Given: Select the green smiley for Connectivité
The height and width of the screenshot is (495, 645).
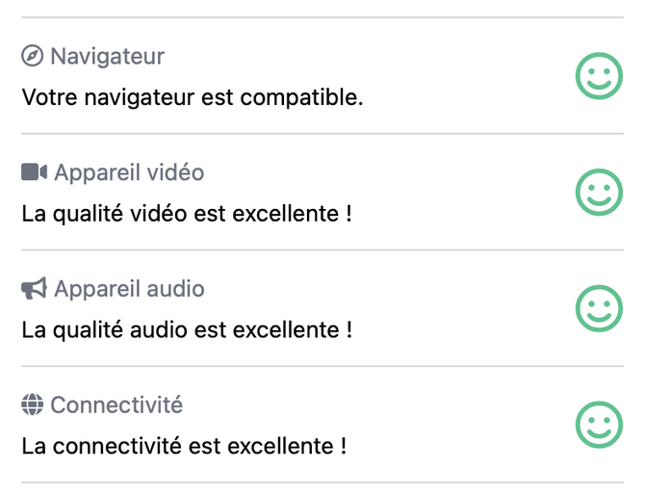Looking at the screenshot, I should point(599,425).
